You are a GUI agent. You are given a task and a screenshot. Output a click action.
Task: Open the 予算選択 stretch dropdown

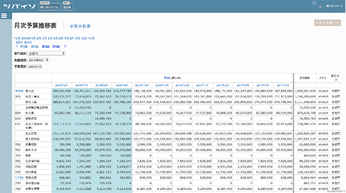[x=35, y=67]
